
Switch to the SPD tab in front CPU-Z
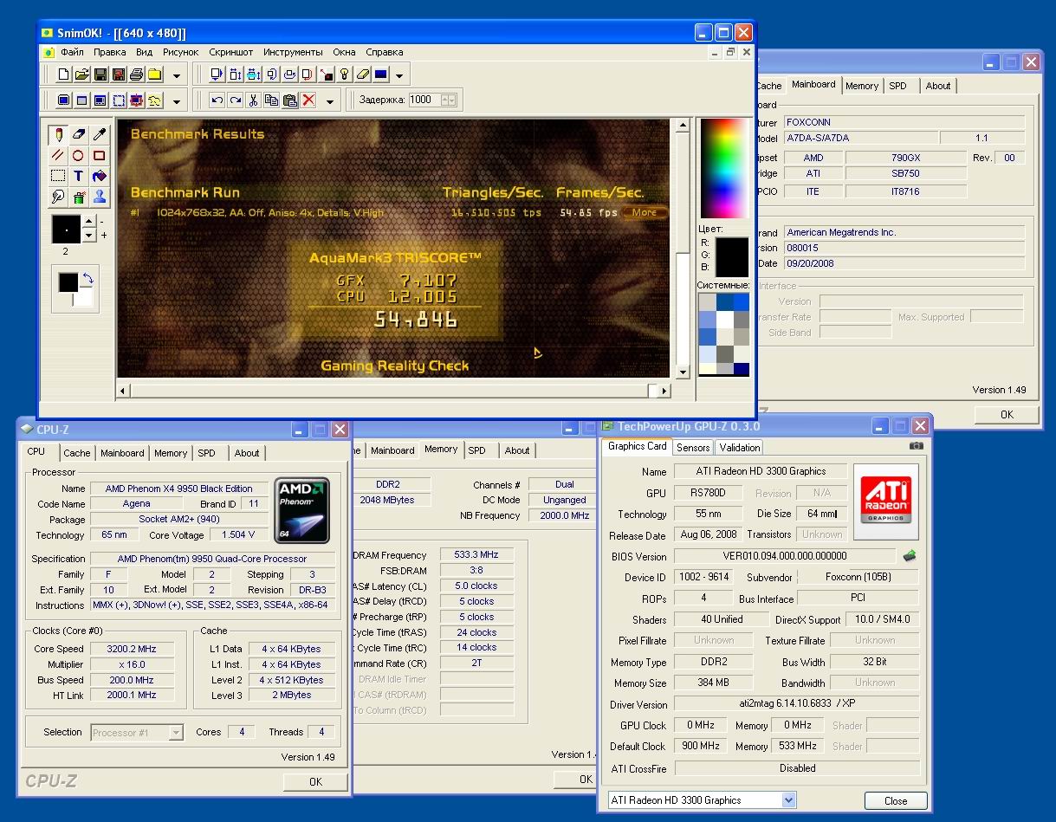coord(206,453)
